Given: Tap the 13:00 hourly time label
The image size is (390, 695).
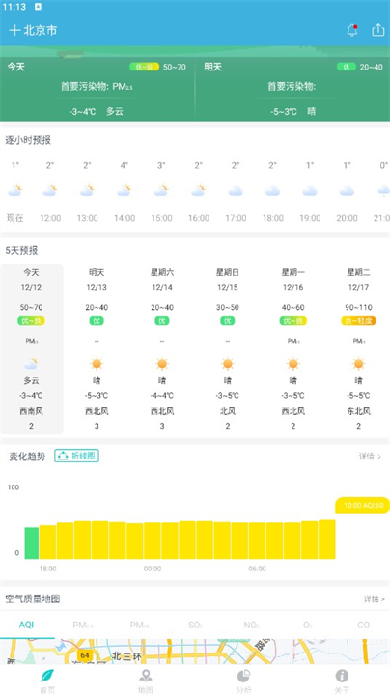Looking at the screenshot, I should point(87,218).
